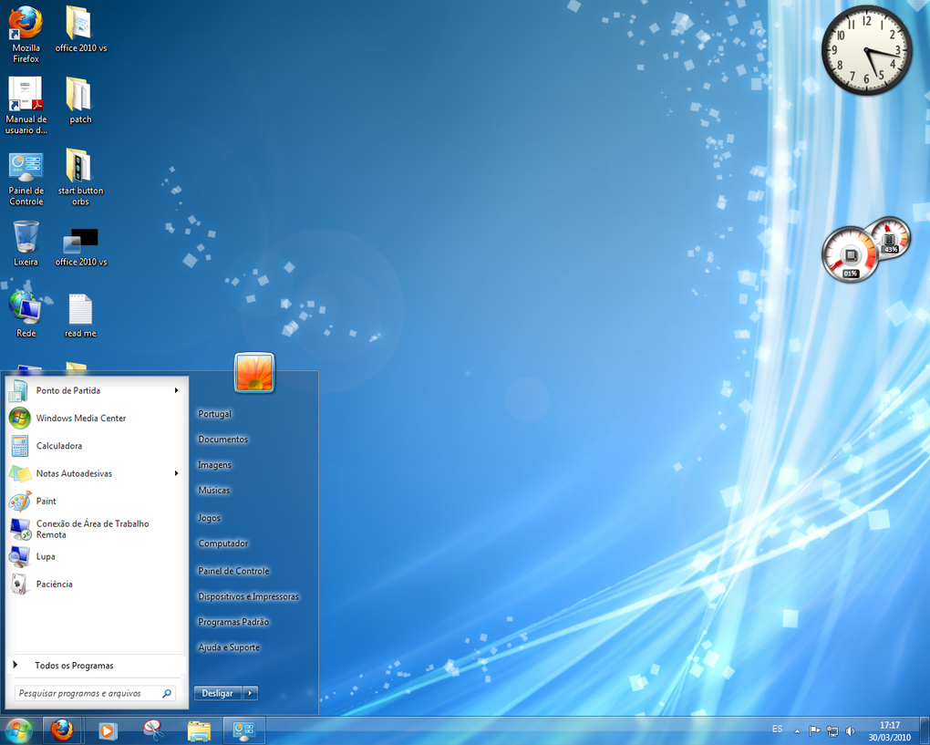Open the start button orbs folder

point(80,177)
